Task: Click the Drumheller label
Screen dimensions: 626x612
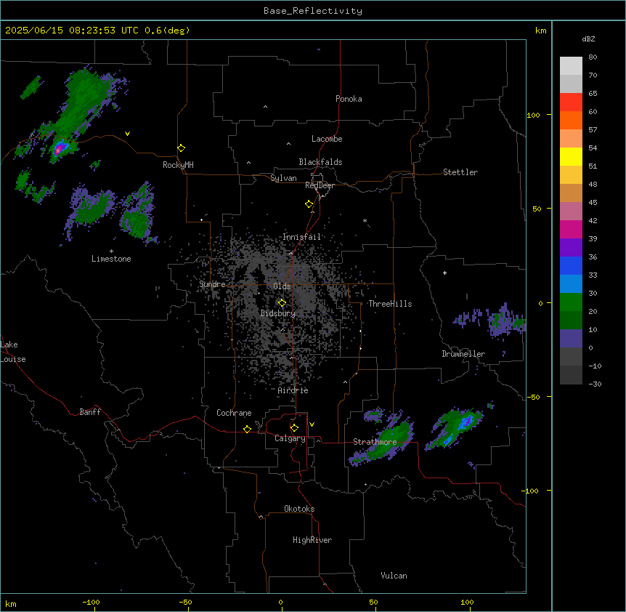Action: tap(463, 354)
